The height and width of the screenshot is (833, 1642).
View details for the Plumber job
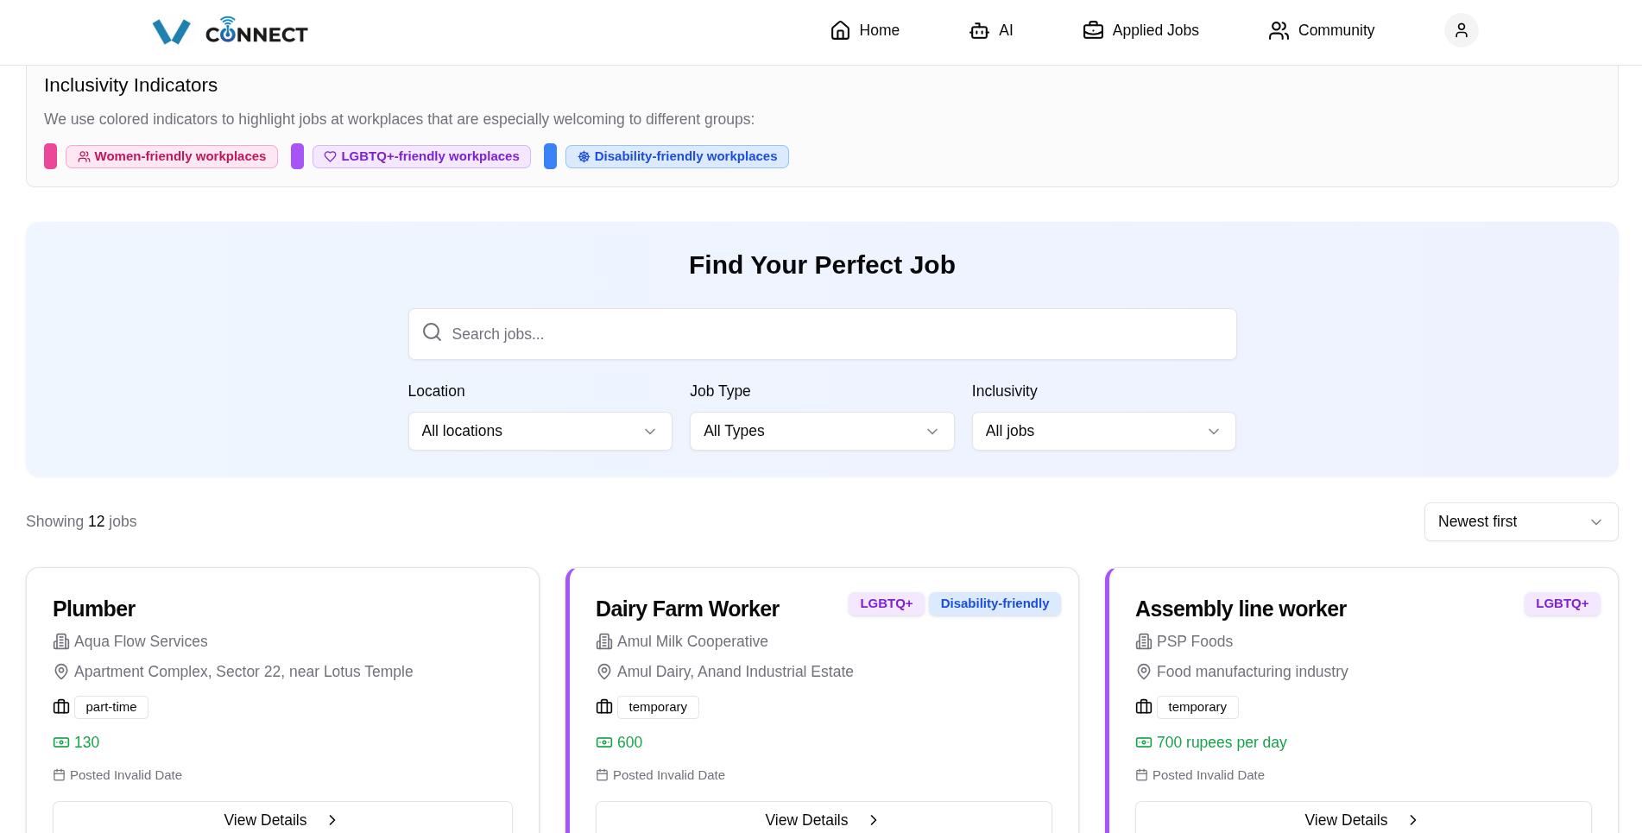point(282,819)
